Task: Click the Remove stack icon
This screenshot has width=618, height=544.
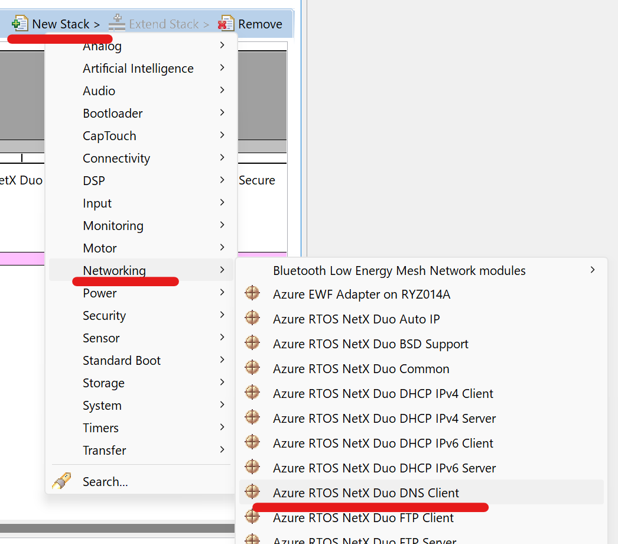Action: tap(226, 23)
